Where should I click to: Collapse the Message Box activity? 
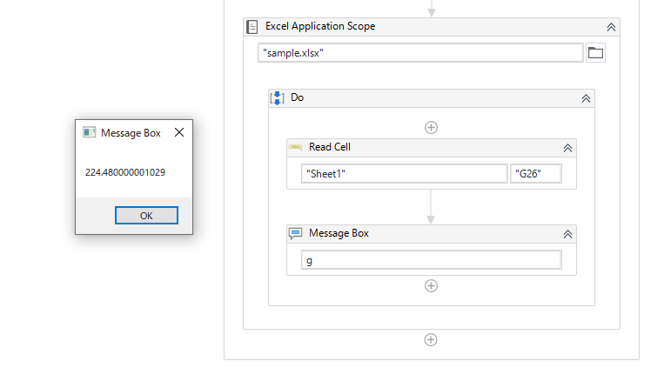pyautogui.click(x=567, y=234)
